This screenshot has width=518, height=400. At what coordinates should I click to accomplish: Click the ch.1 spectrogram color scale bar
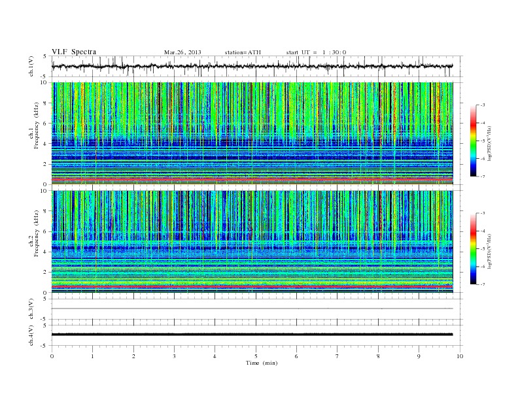(x=473, y=141)
